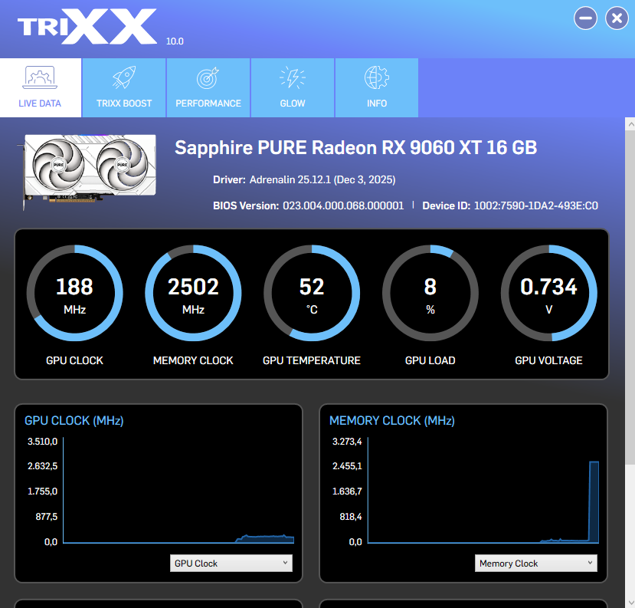Click the rocket icon for TRIXX Boost
The image size is (635, 608).
124,77
